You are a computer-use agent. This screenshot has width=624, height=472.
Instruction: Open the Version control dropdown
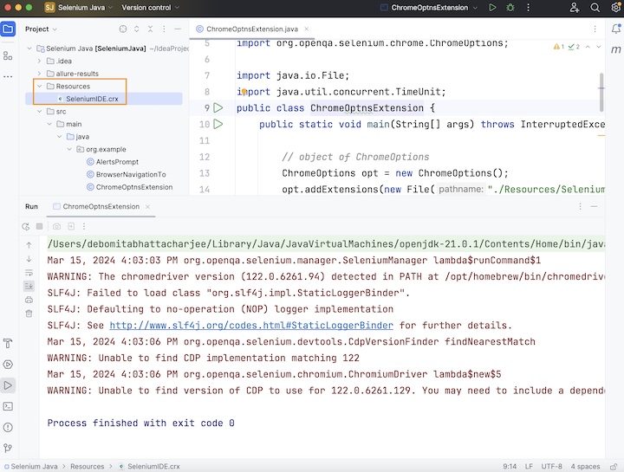150,8
